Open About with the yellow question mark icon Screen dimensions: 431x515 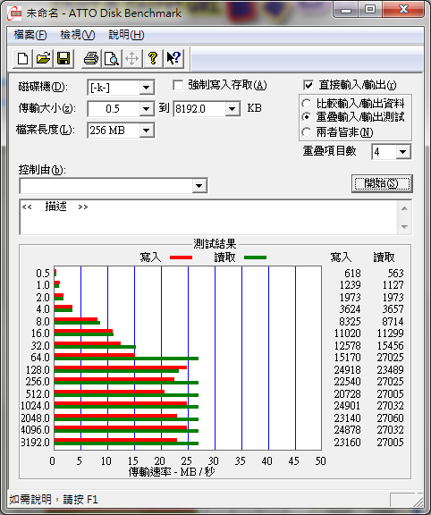pos(152,58)
